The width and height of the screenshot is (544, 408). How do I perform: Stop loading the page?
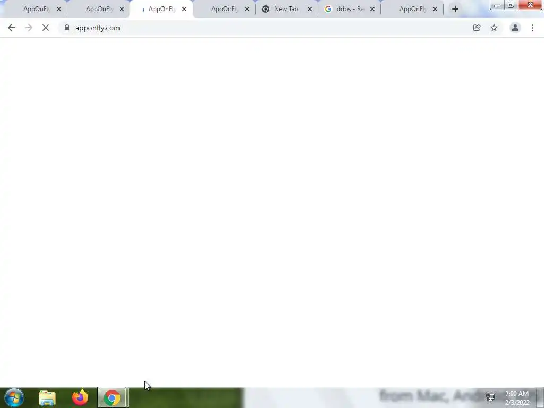(x=46, y=28)
